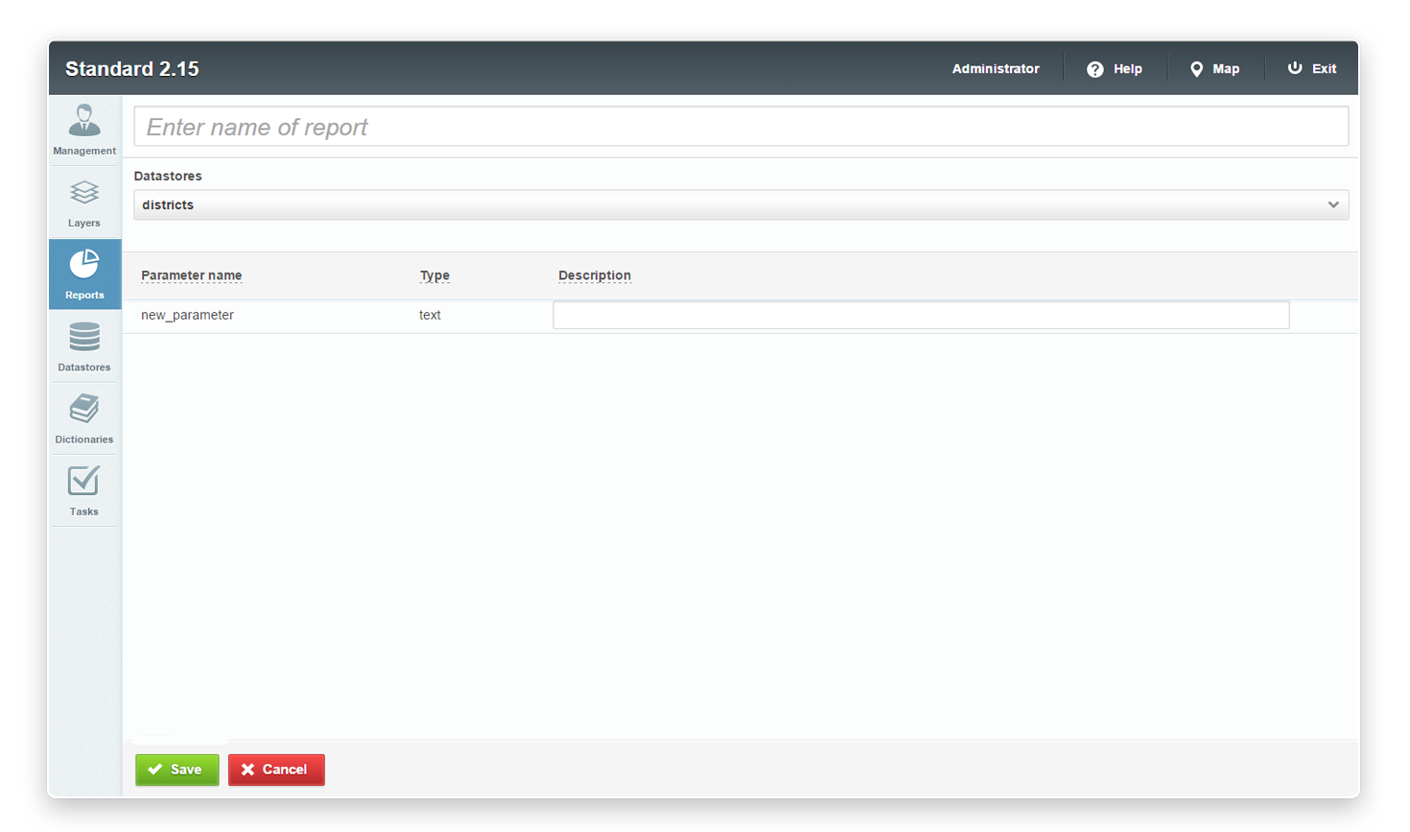Click the Administrator user menu

(995, 69)
